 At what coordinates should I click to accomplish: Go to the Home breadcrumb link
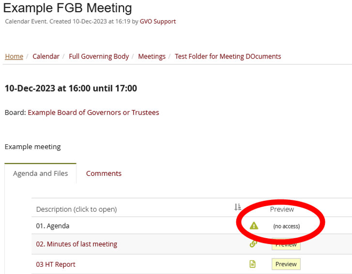point(14,56)
